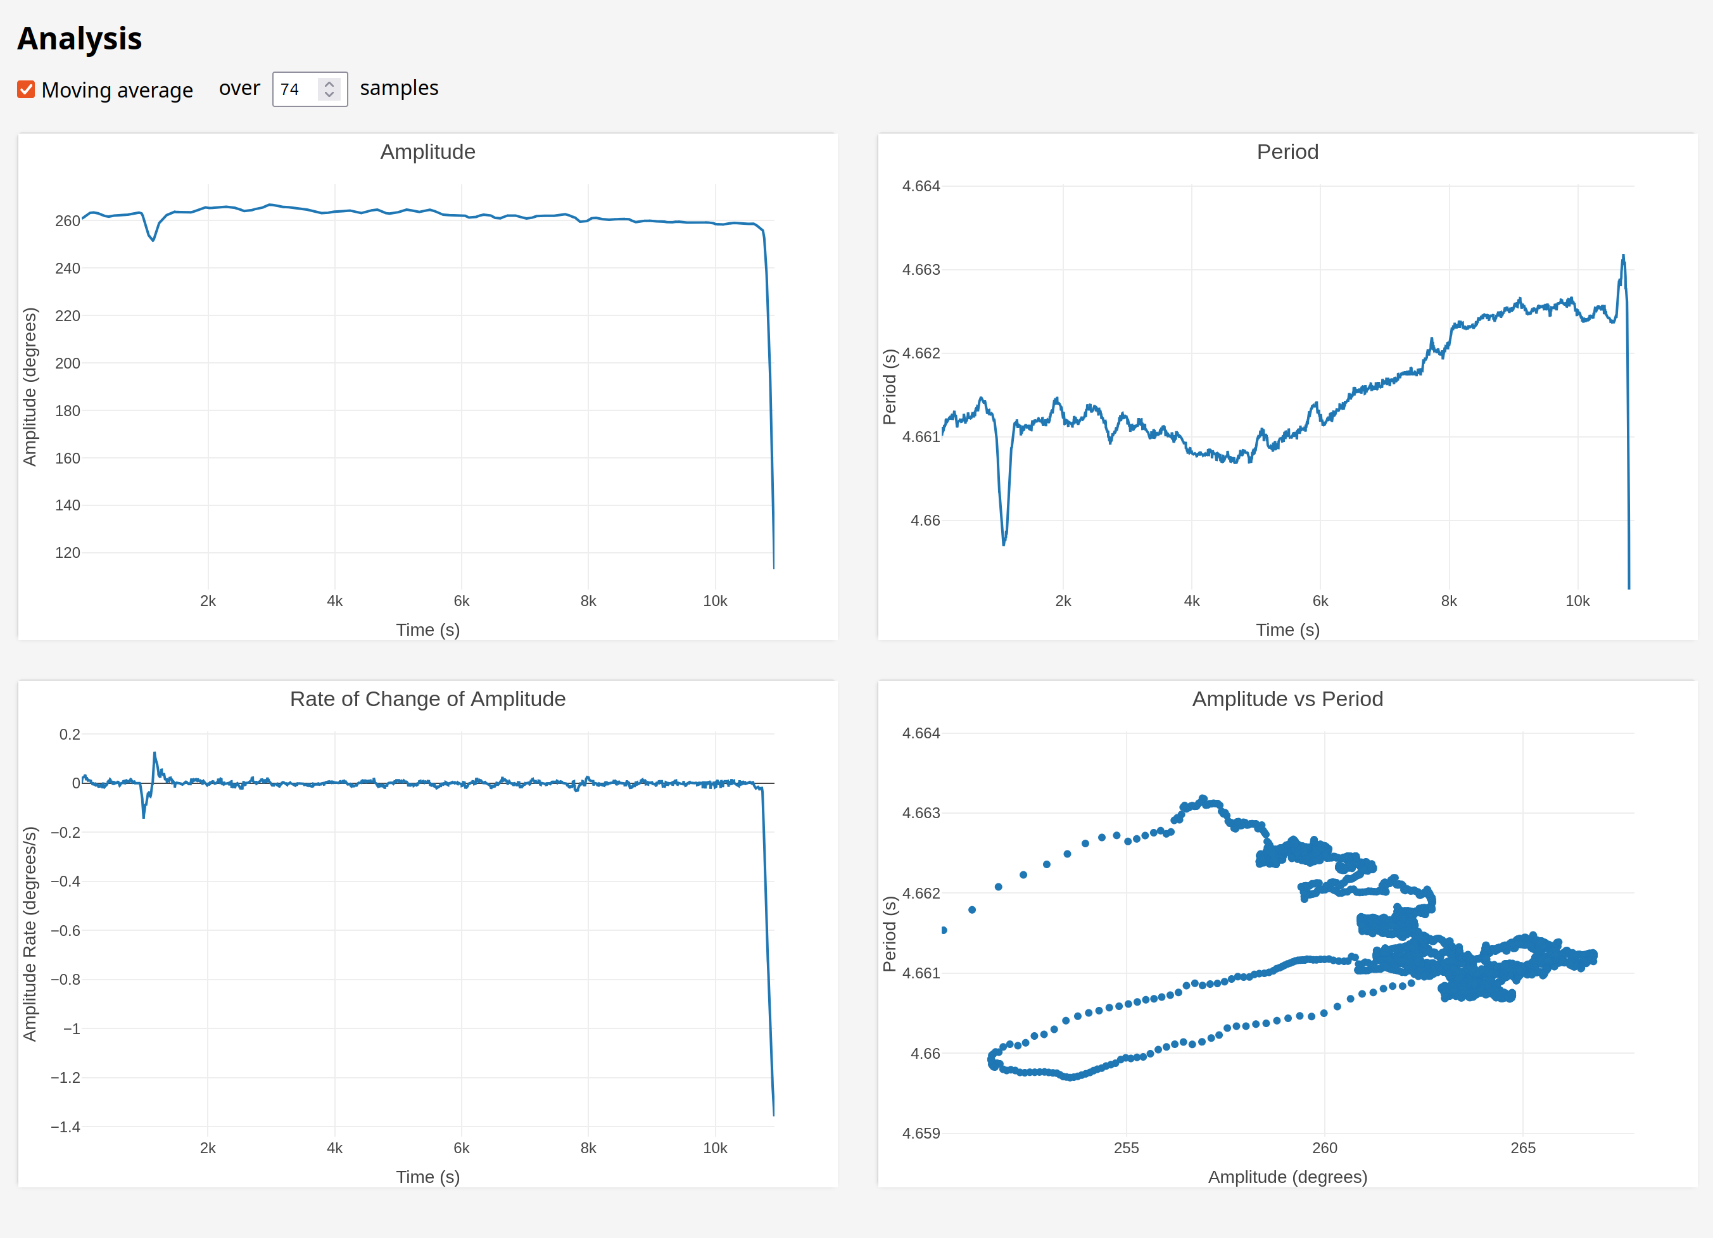1713x1238 pixels.
Task: Click the −1.4 tick on Rate of Change chart
Action: (65, 1127)
